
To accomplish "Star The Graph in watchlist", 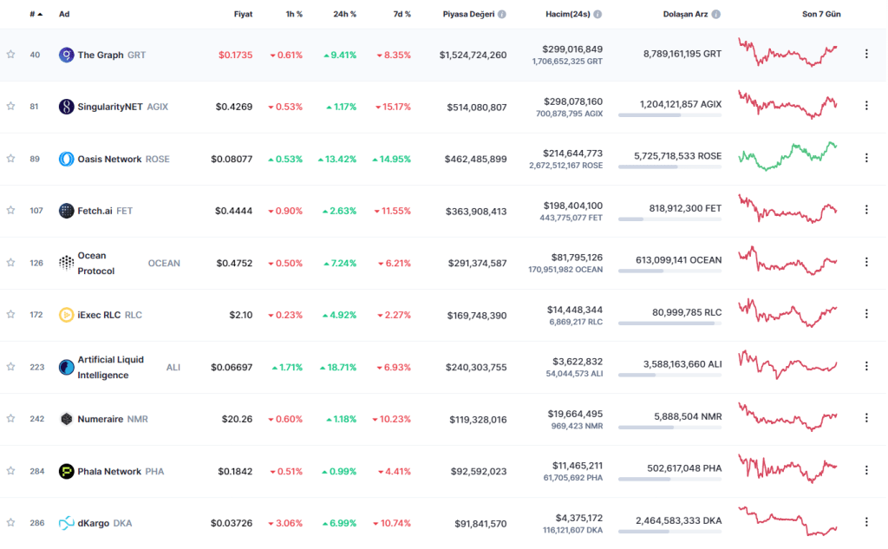I will point(10,55).
